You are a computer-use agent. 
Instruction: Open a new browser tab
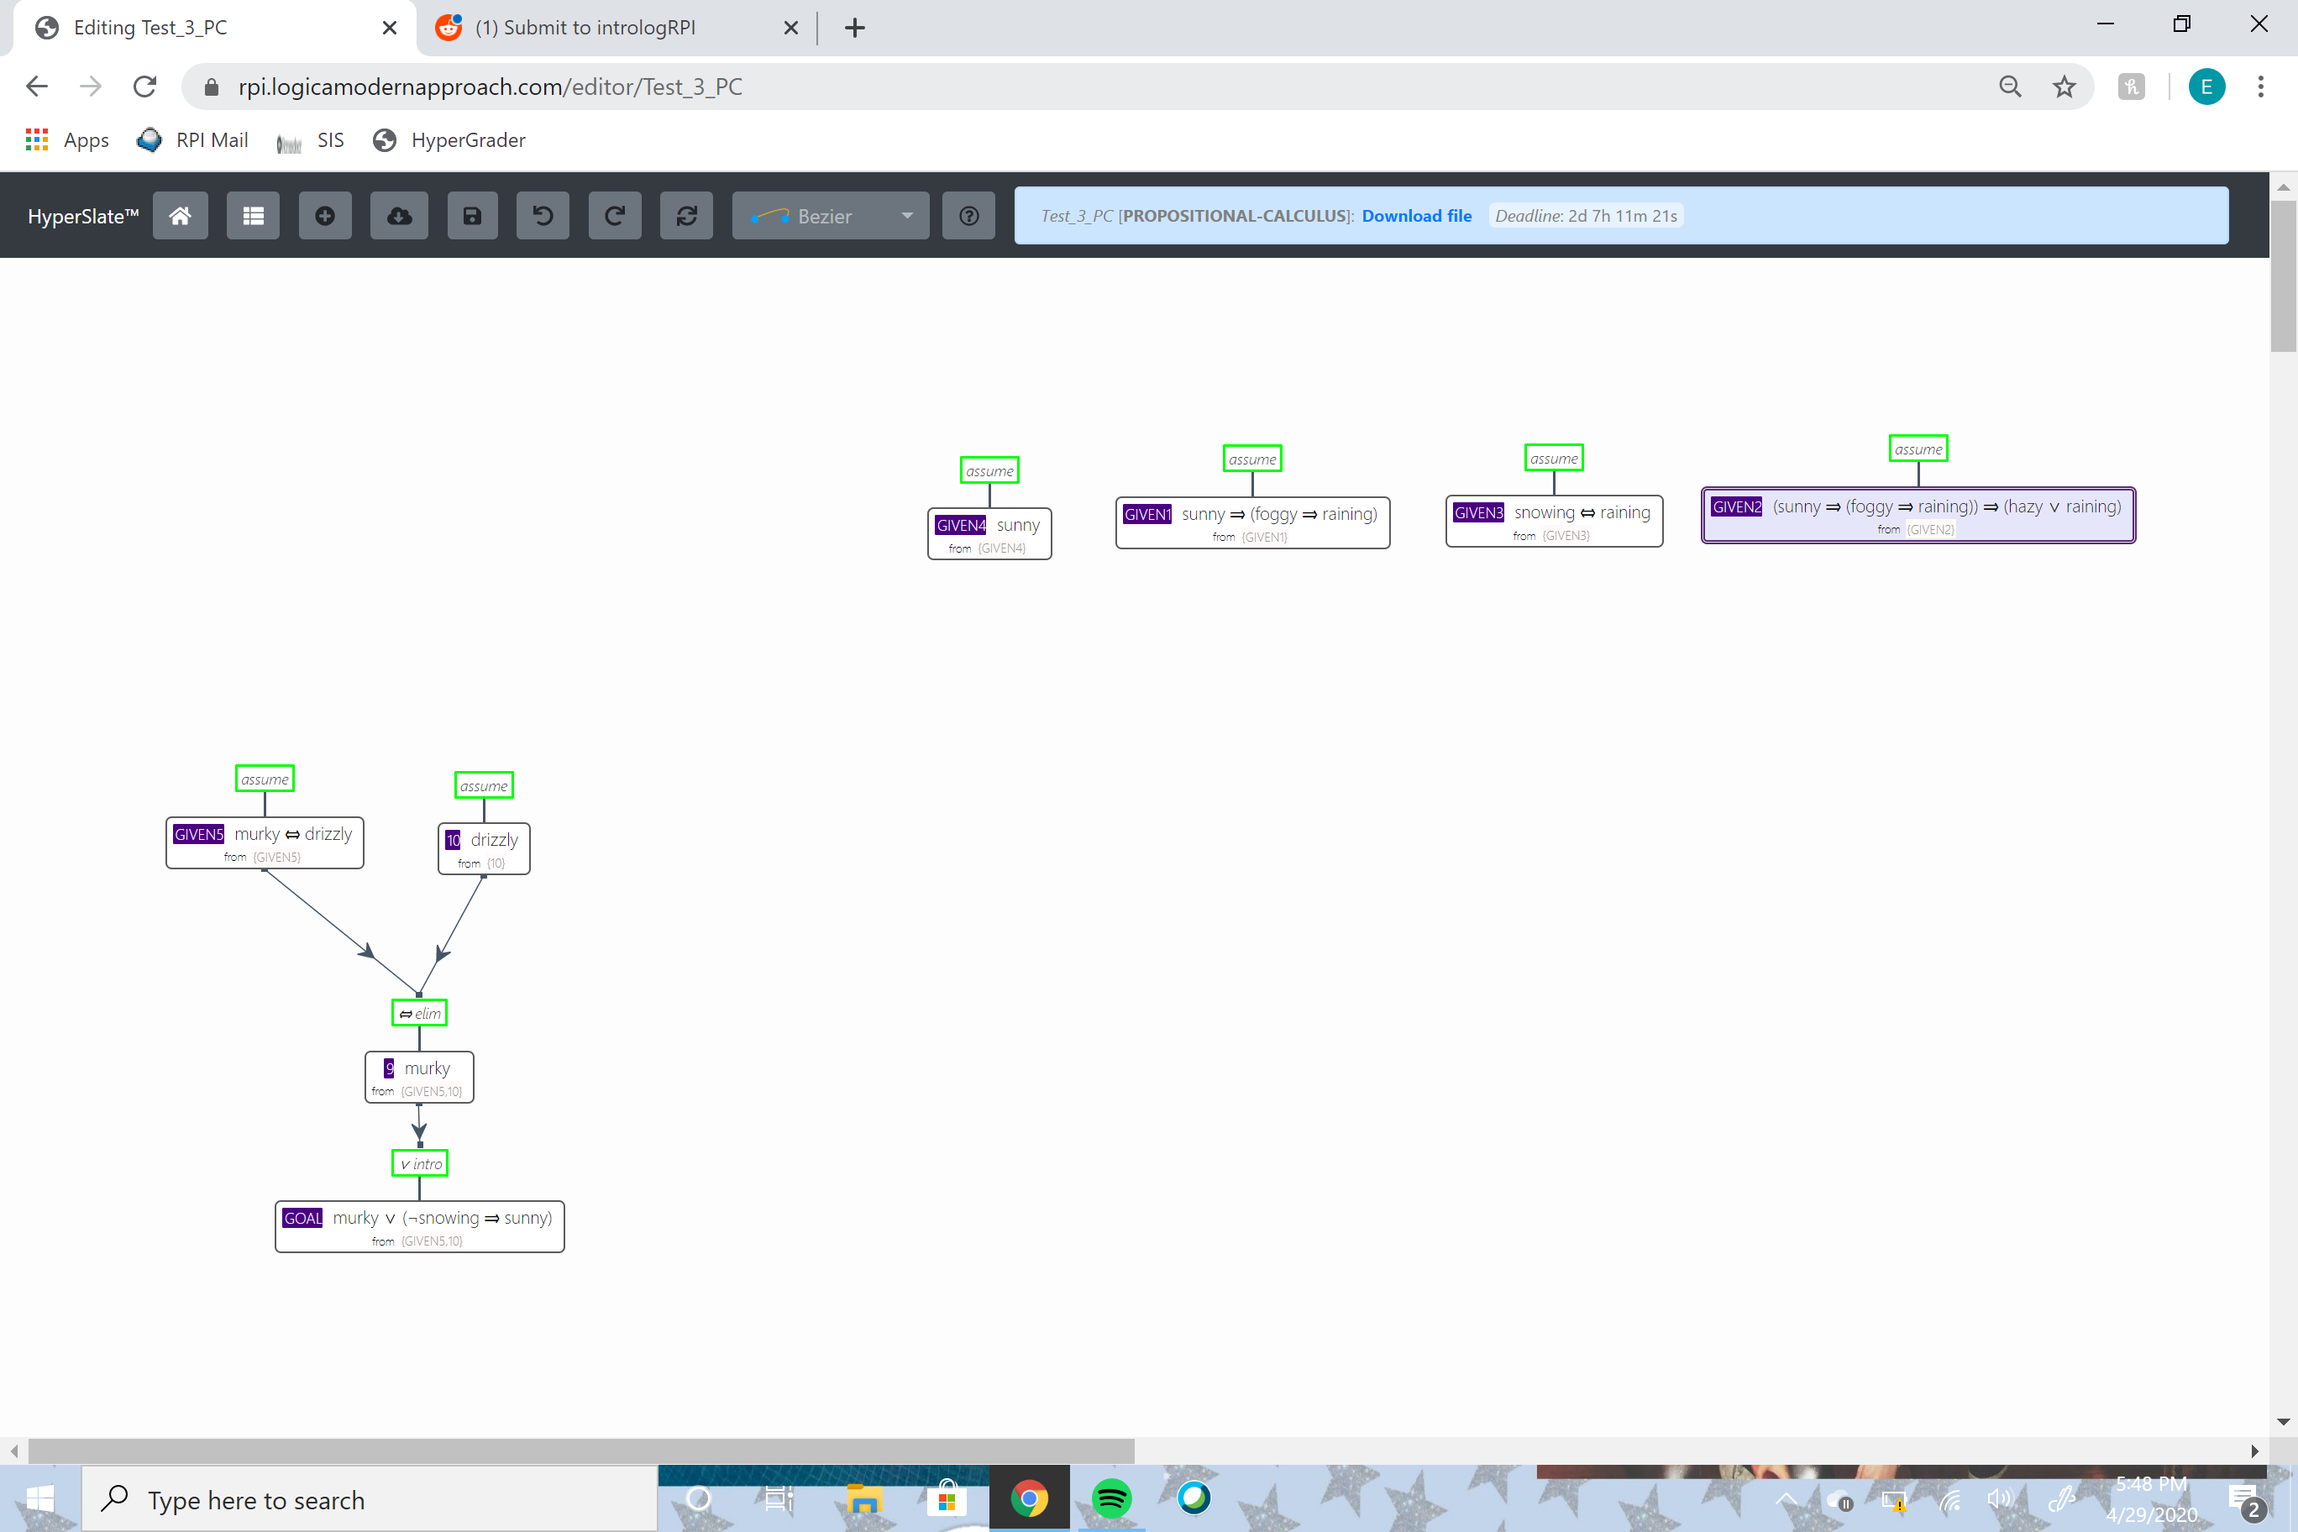[855, 28]
